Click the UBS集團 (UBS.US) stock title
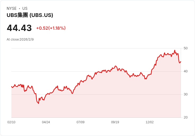 30,15
